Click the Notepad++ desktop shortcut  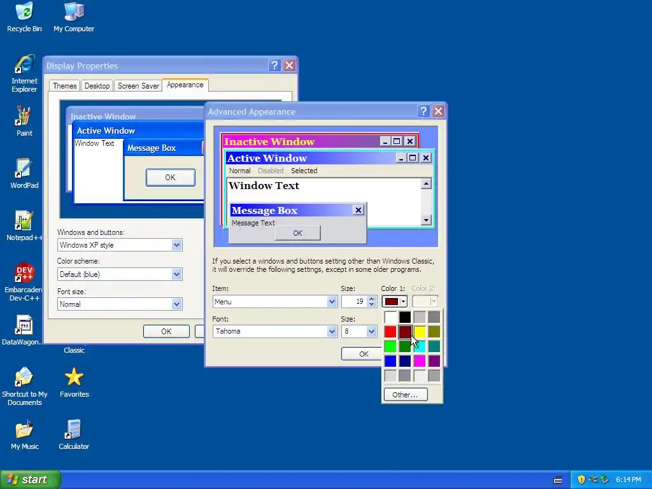coord(24,226)
